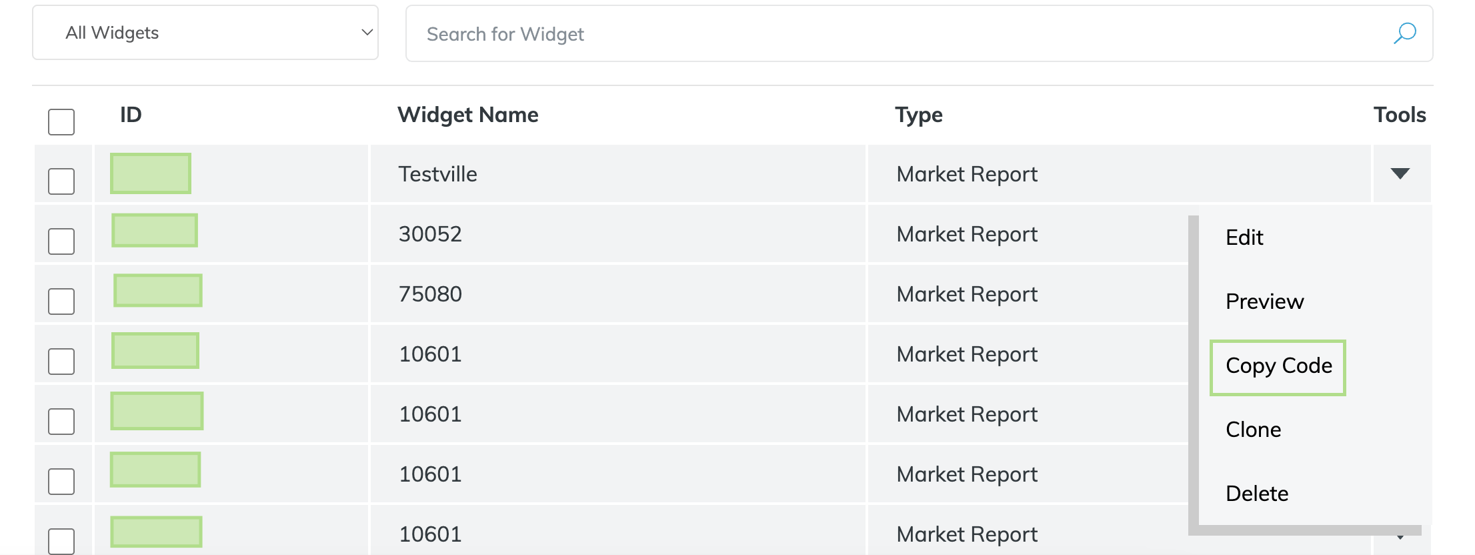Choose Clone from the tools menu

point(1253,430)
